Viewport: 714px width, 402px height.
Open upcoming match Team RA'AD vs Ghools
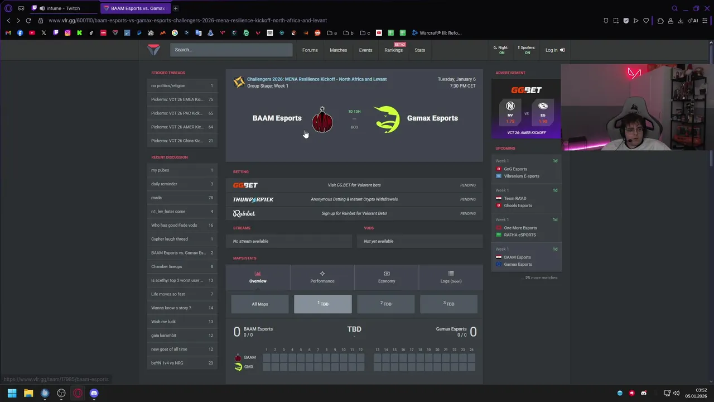[x=526, y=198]
